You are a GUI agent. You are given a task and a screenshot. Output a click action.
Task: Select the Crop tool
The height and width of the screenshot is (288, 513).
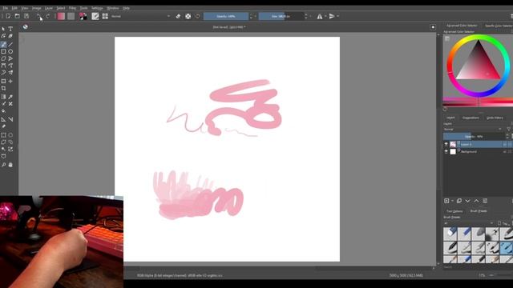click(x=3, y=89)
